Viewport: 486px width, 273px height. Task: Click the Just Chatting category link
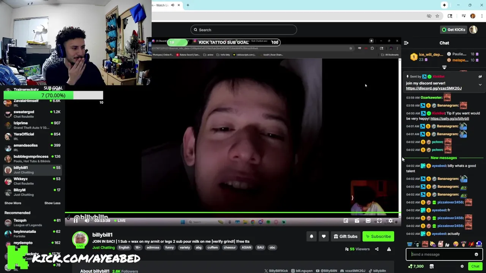point(103,248)
